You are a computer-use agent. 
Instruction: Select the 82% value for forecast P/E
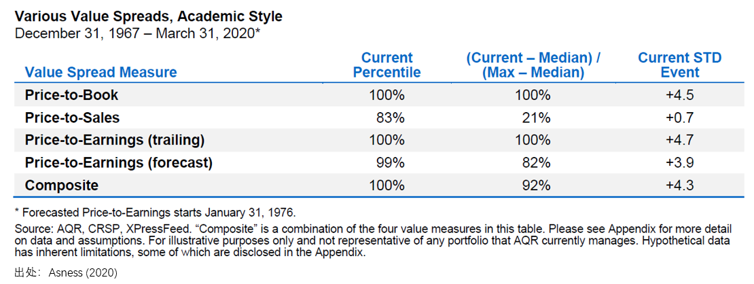pos(536,163)
